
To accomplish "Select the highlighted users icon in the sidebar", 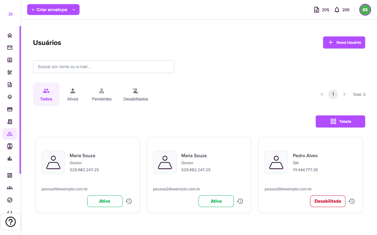I will click(10, 134).
